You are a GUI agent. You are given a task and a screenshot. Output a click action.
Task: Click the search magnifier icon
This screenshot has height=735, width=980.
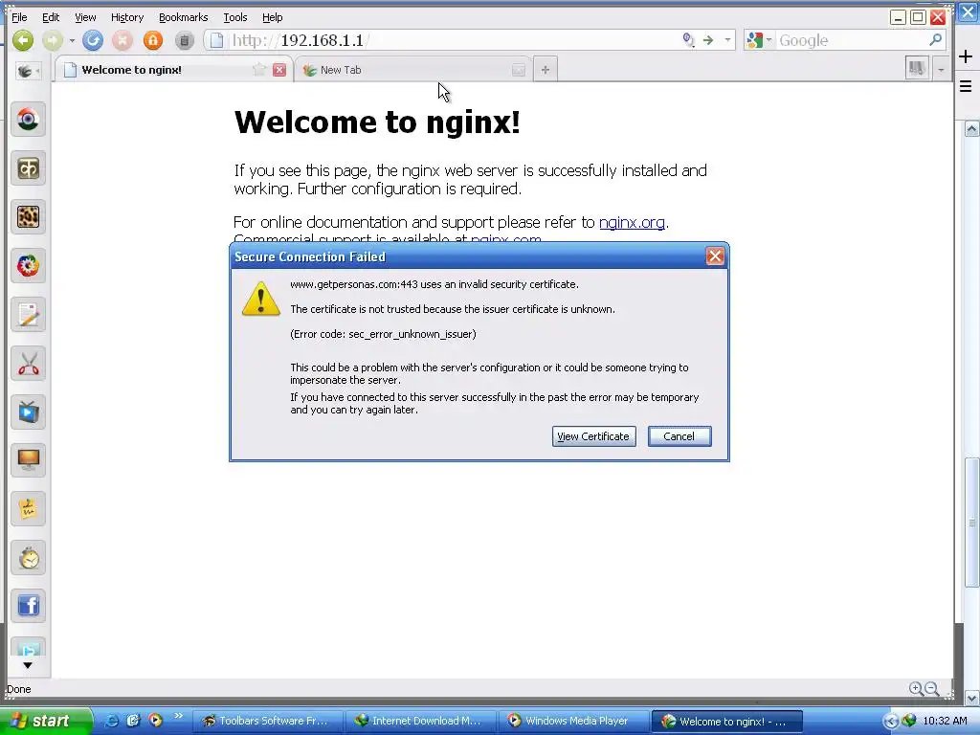pos(936,40)
